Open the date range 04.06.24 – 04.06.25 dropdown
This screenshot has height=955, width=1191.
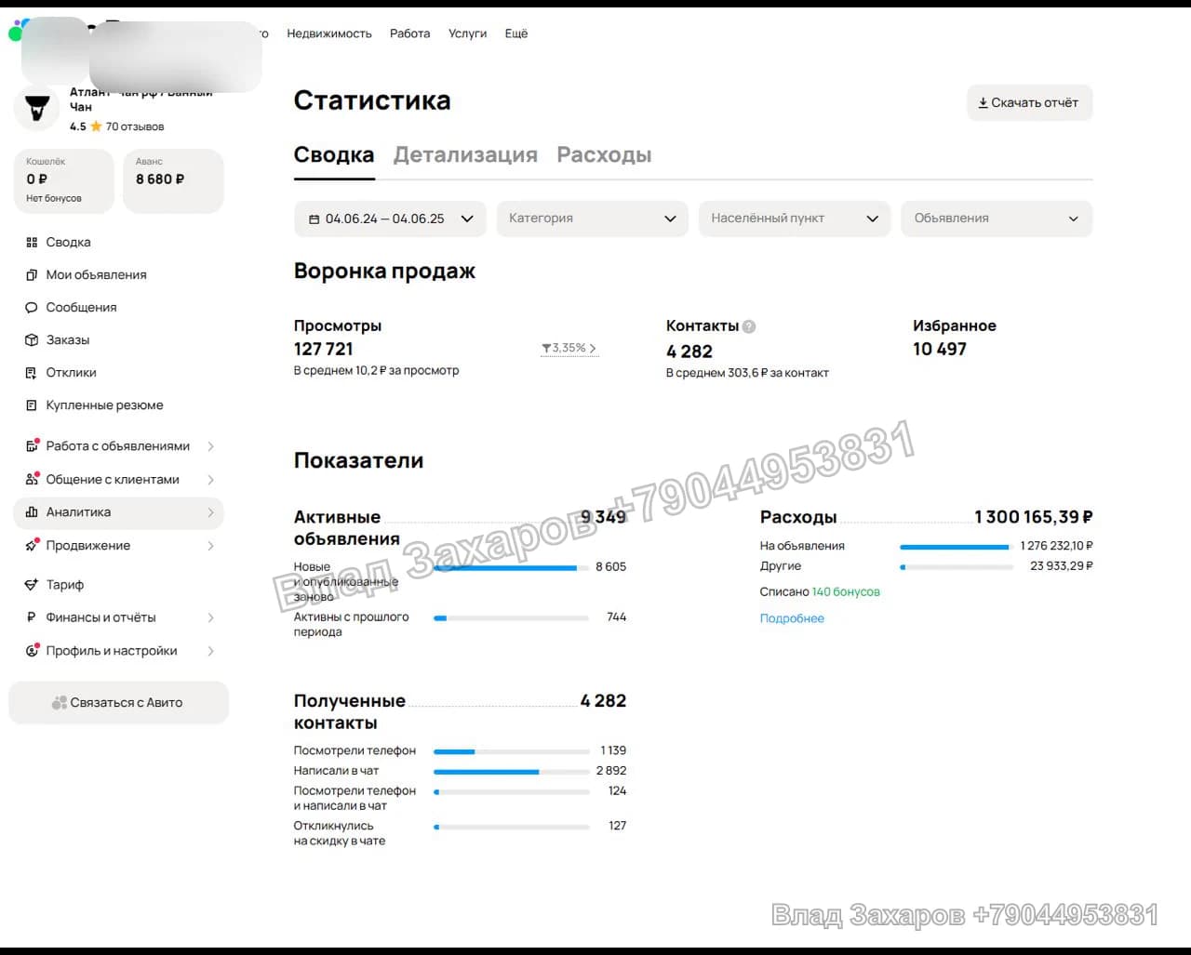pos(390,219)
